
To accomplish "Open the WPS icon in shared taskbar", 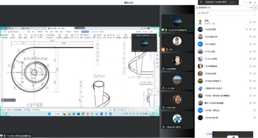I will tap(88, 114).
